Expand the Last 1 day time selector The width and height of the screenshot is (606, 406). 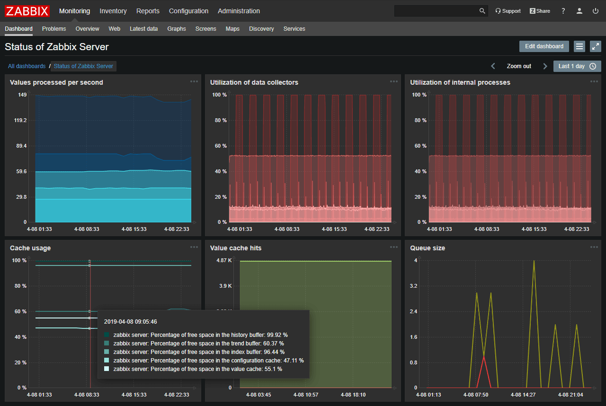577,66
